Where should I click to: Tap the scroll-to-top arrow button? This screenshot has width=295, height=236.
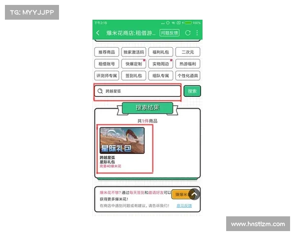point(194,194)
